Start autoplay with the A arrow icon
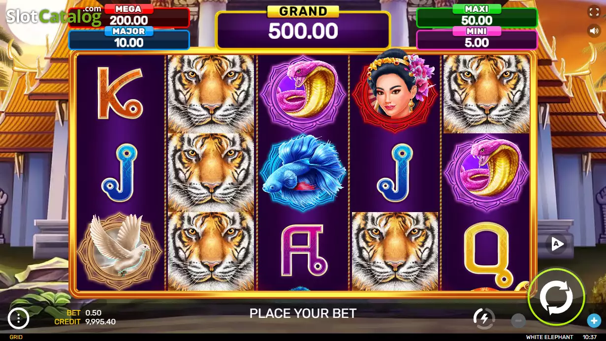This screenshot has height=341, width=606. click(556, 244)
